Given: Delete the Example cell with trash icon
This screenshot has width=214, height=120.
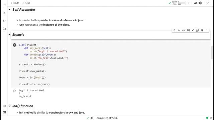Looking at the screenshot, I should tap(202, 30).
